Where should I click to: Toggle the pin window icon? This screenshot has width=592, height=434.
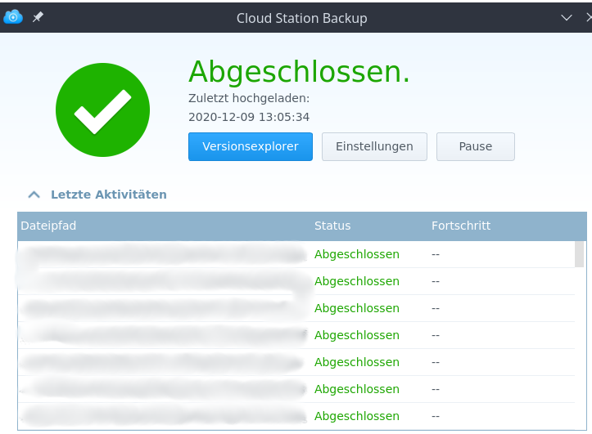[38, 17]
